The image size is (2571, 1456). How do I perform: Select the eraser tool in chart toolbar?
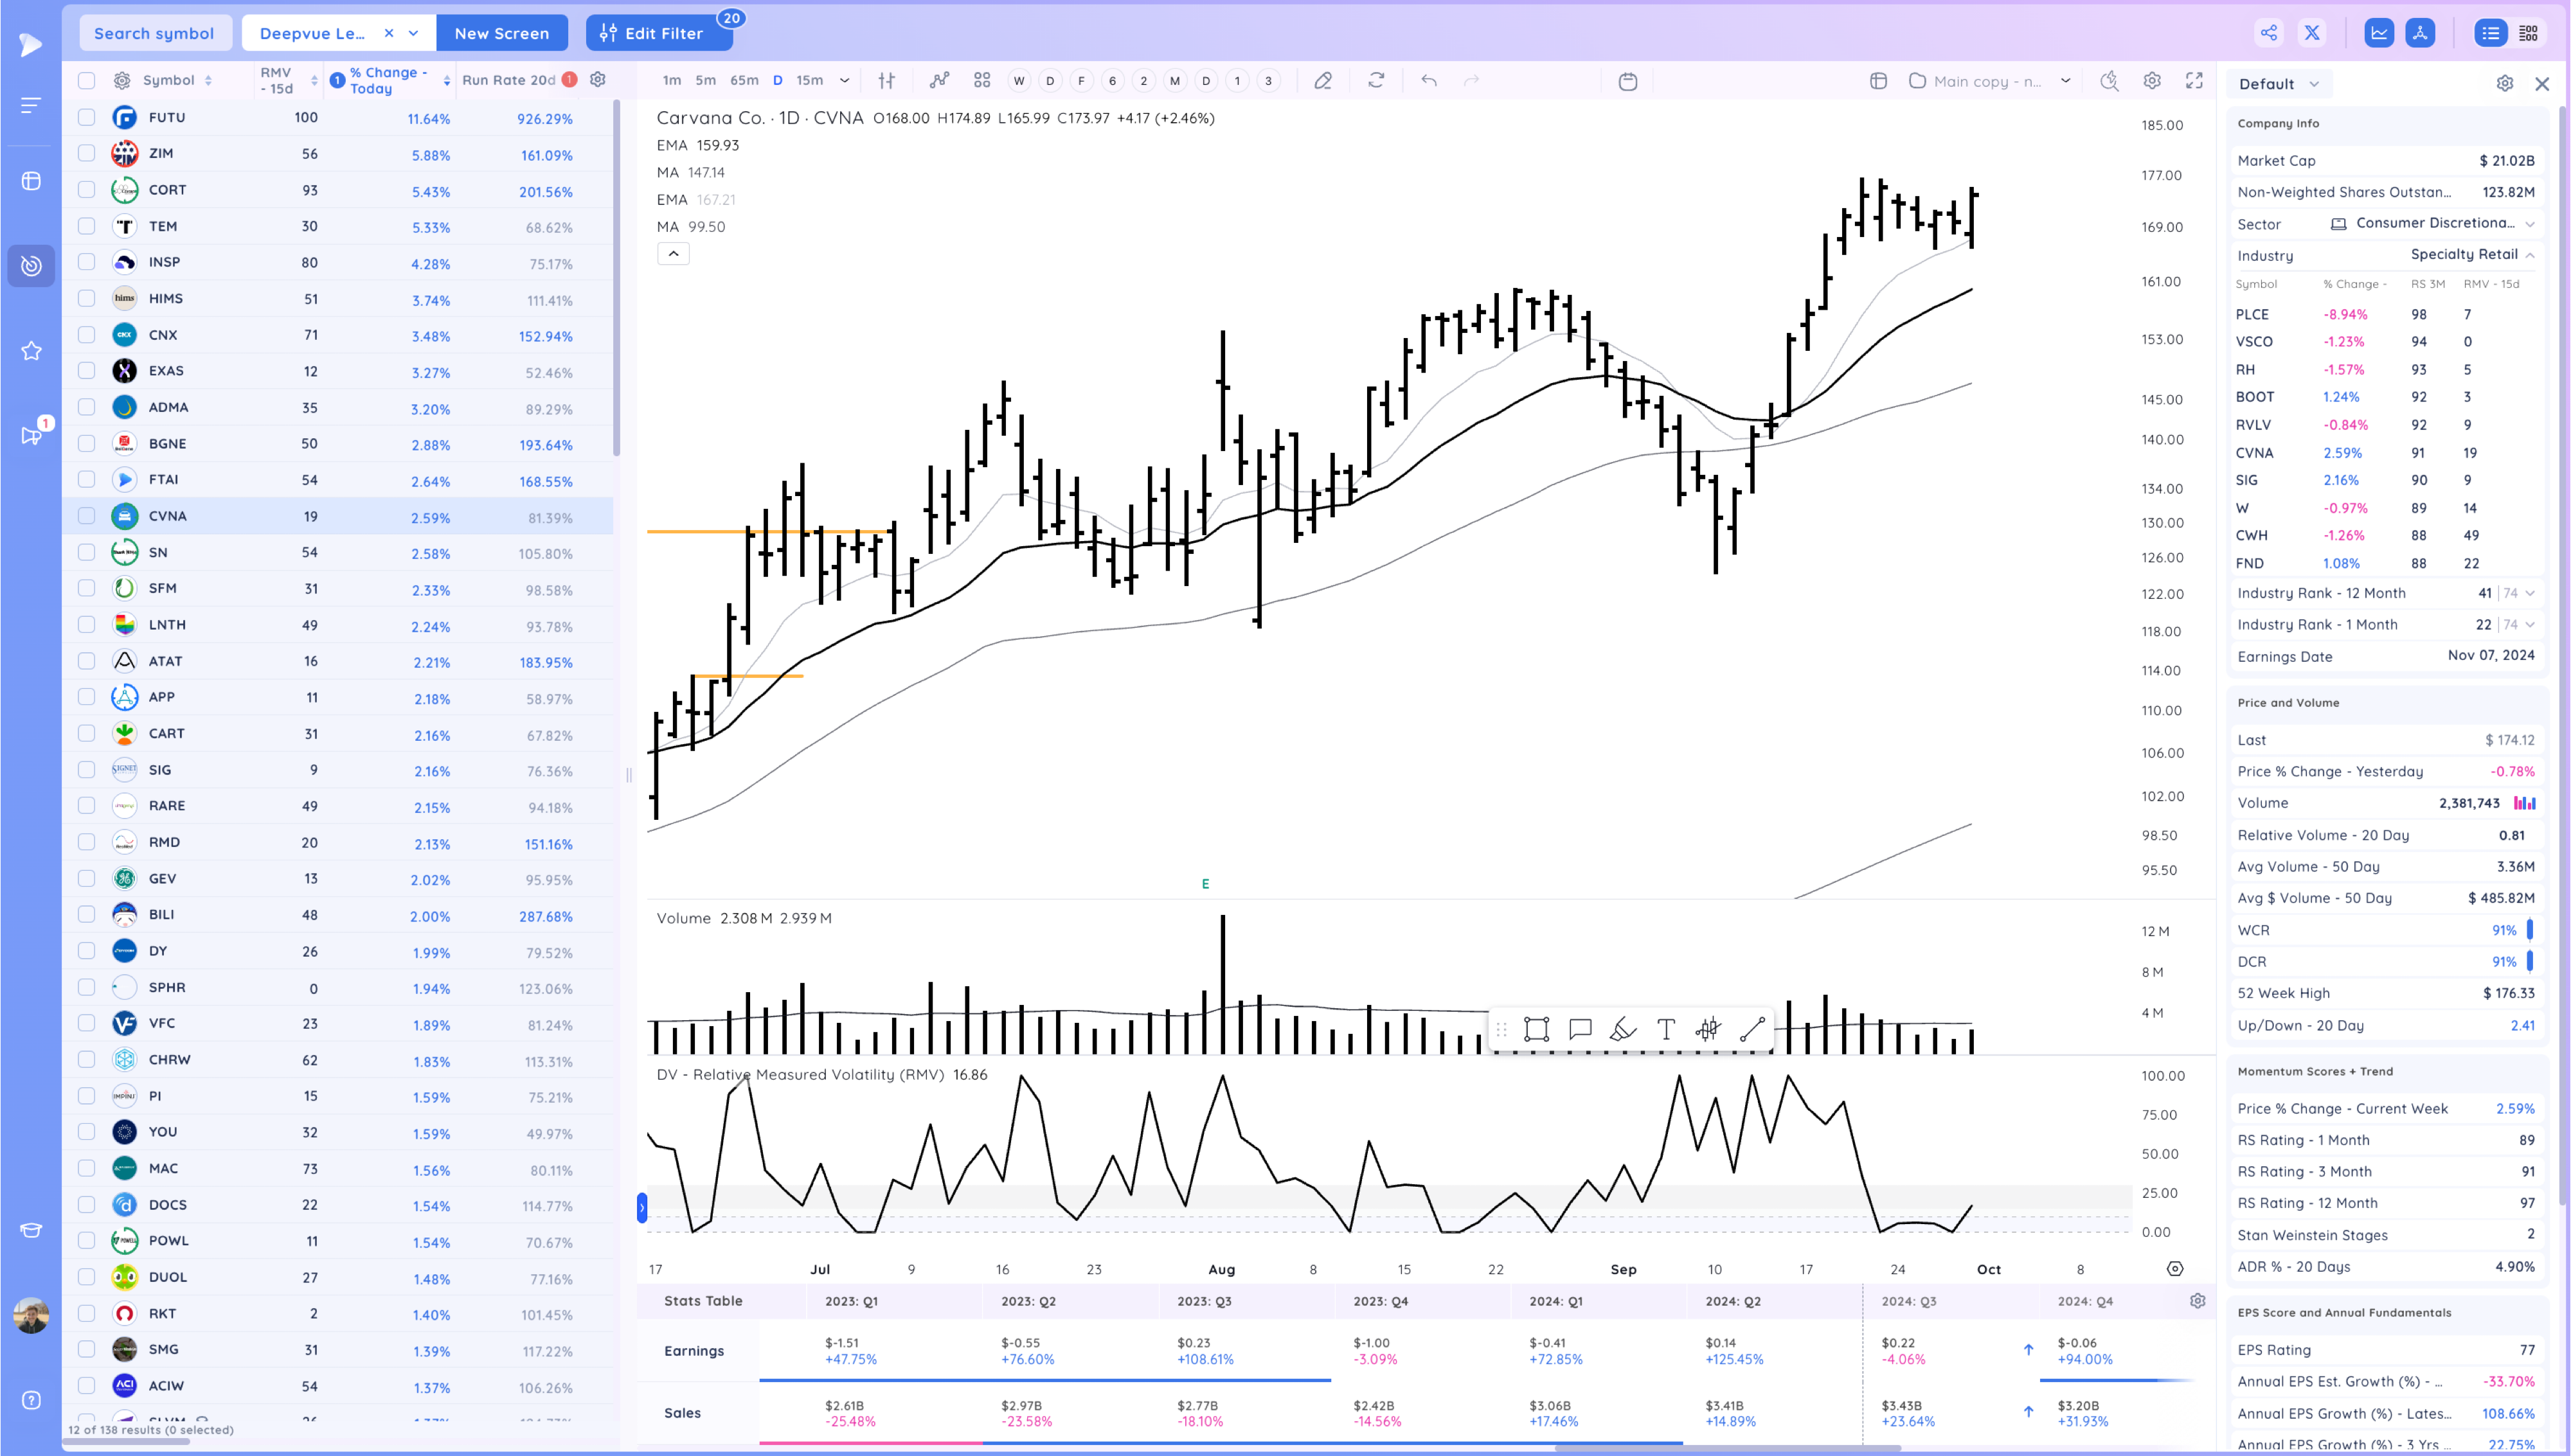[x=1323, y=81]
